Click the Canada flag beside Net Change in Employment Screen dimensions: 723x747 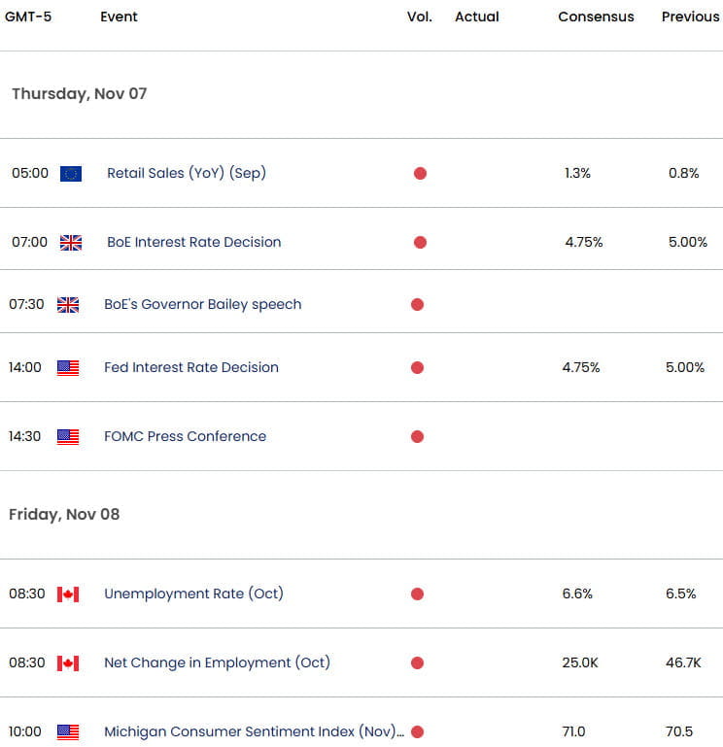click(68, 663)
